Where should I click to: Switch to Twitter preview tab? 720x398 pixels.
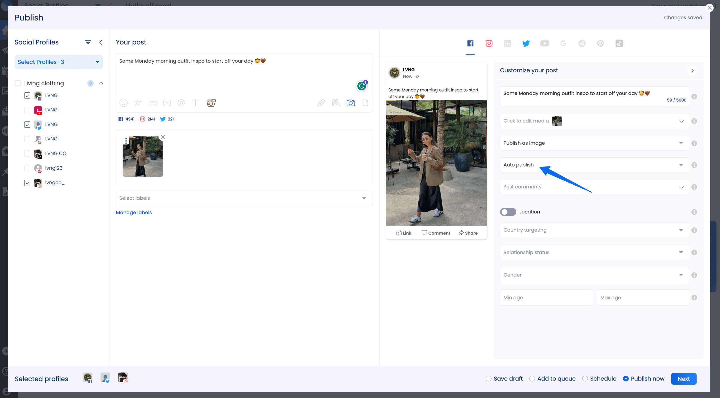click(x=526, y=43)
